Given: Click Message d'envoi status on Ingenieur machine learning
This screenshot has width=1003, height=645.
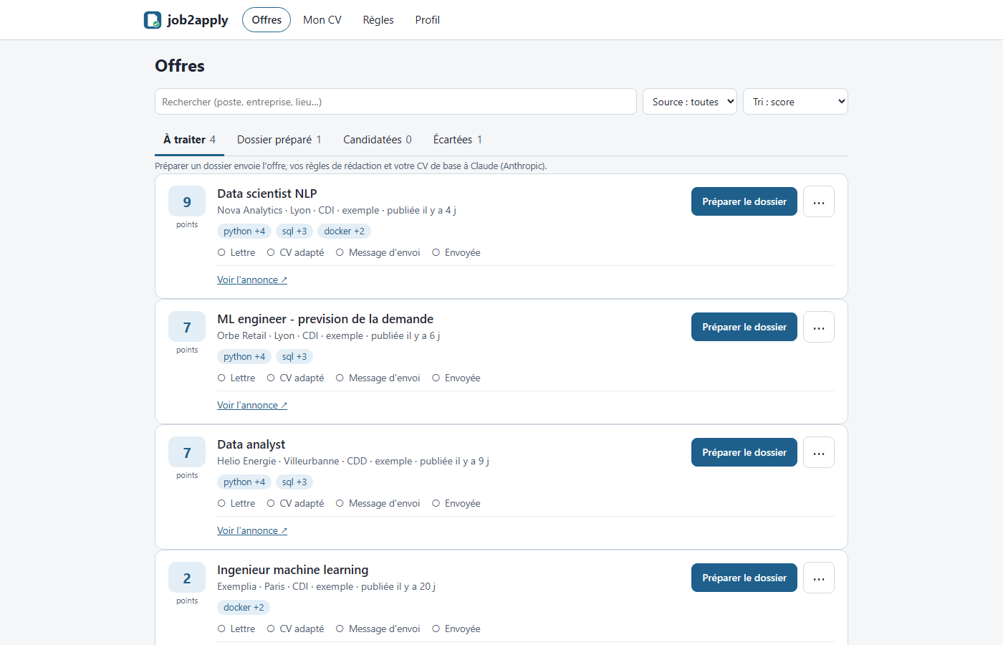Looking at the screenshot, I should [x=378, y=629].
